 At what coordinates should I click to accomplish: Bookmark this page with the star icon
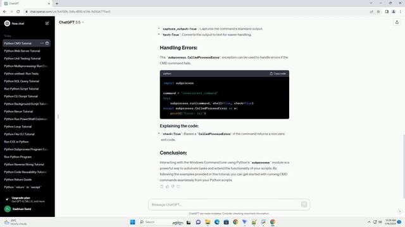point(378,11)
